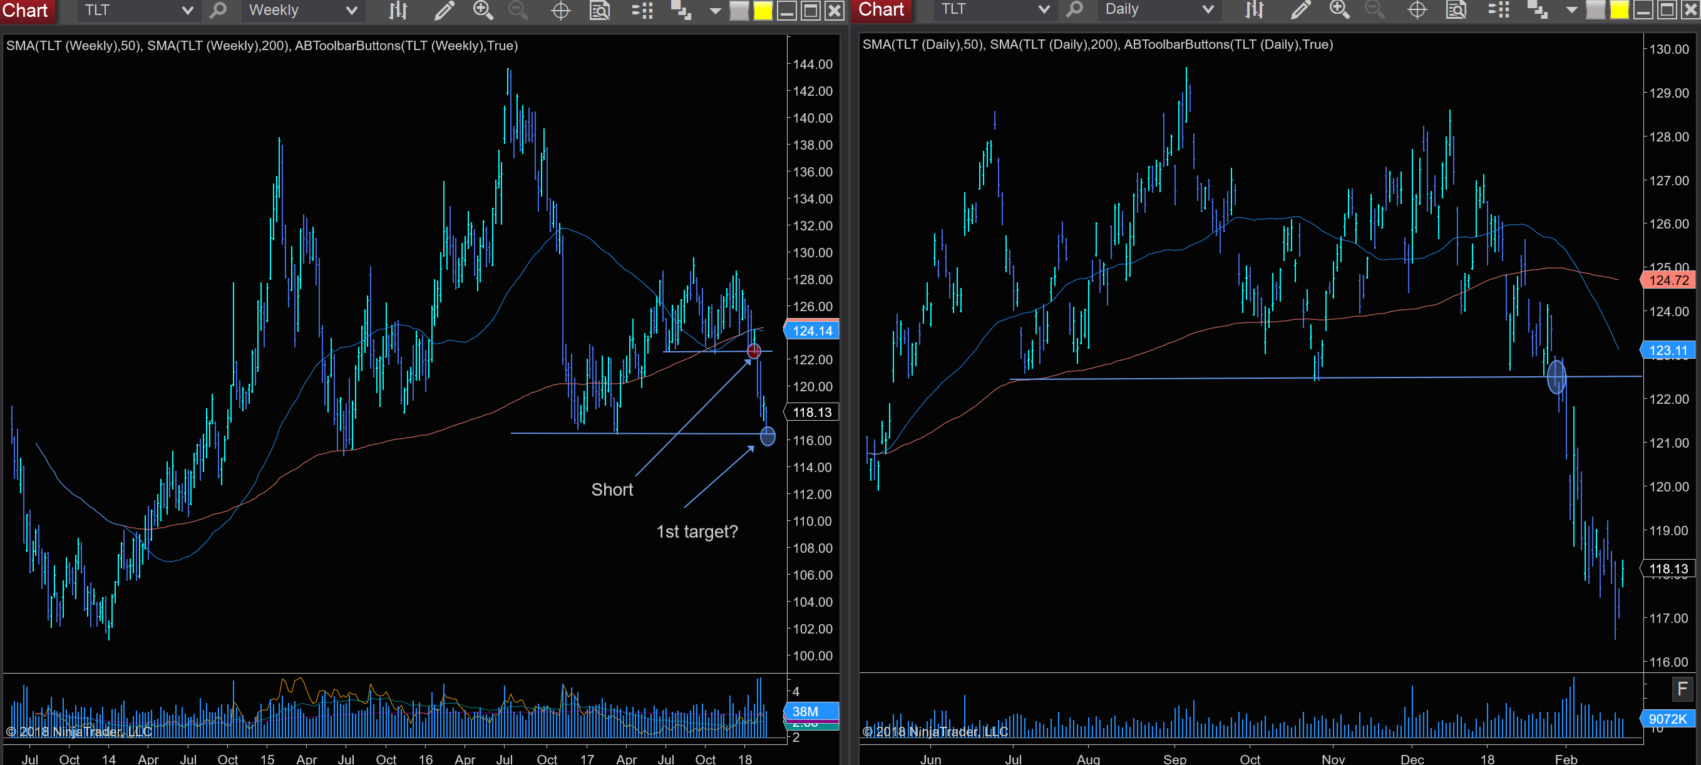Show the data box in Daily chart

coord(1456,9)
